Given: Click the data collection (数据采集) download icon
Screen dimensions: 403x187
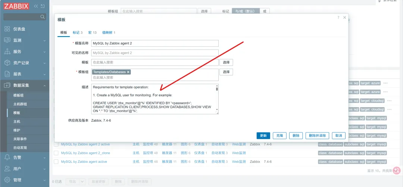Looking at the screenshot, I should pyautogui.click(x=7, y=85).
